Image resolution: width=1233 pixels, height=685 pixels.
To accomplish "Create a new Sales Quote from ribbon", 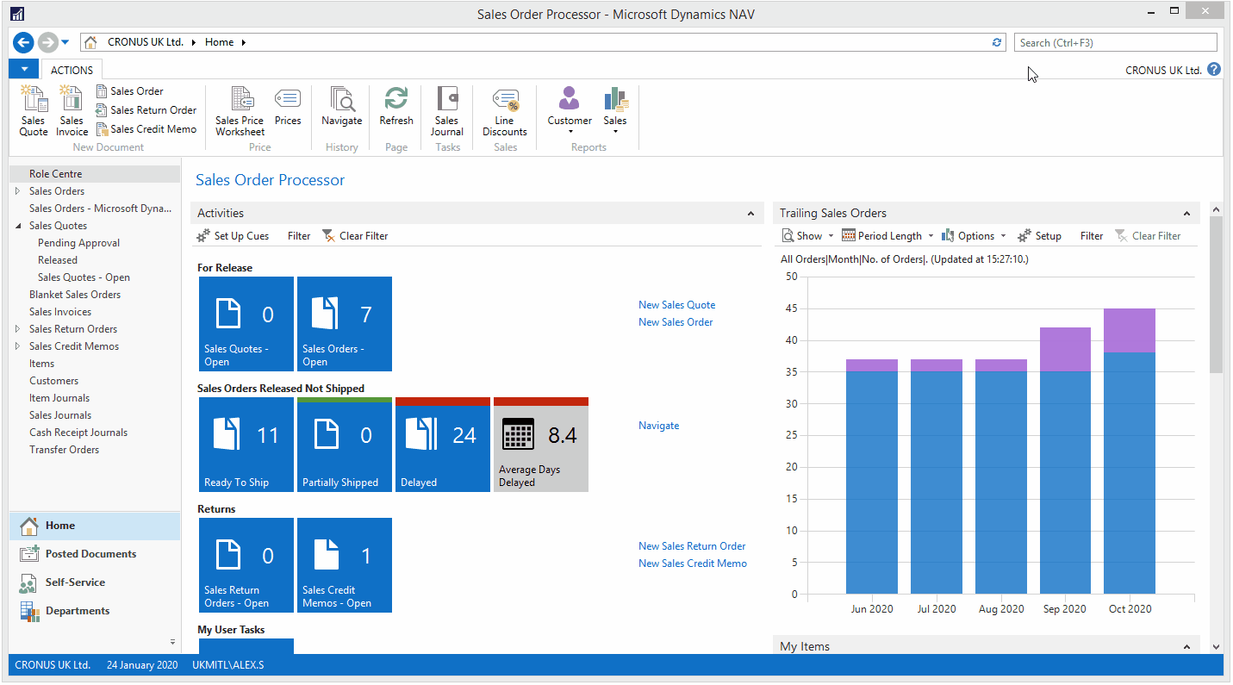I will point(34,111).
